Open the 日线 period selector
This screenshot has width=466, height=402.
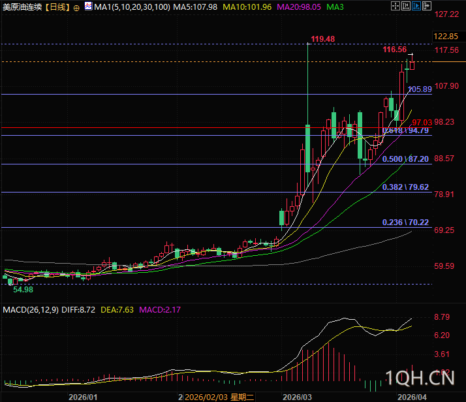pyautogui.click(x=57, y=7)
